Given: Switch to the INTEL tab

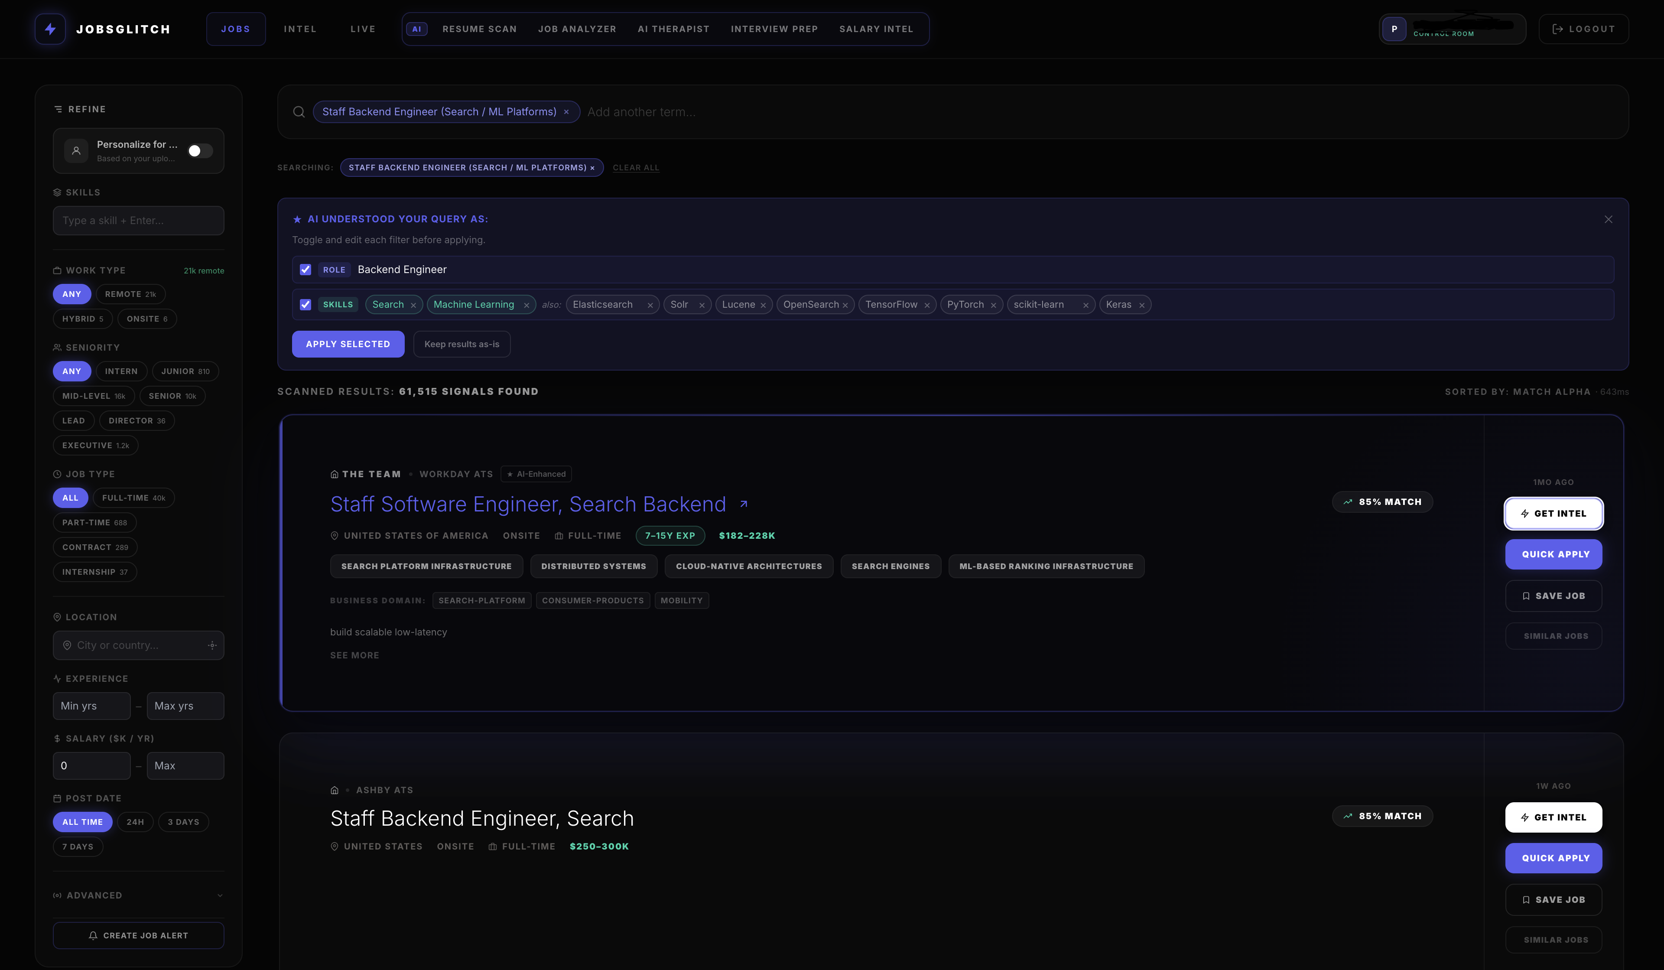Looking at the screenshot, I should 300,29.
